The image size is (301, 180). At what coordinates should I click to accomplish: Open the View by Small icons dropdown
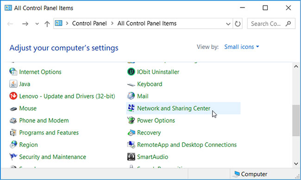(242, 47)
